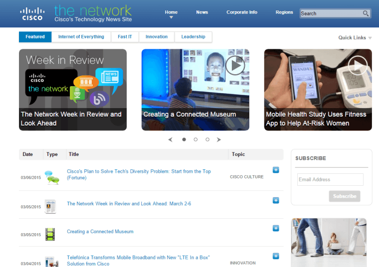
Task: Expand the Creating a Connected Museum row plus
Action: [x=276, y=228]
